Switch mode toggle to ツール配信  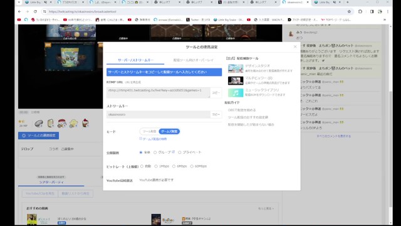tap(149, 131)
